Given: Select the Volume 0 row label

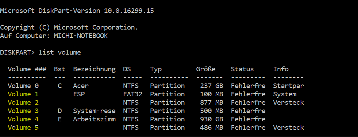Looking at the screenshot, I should (x=23, y=86).
